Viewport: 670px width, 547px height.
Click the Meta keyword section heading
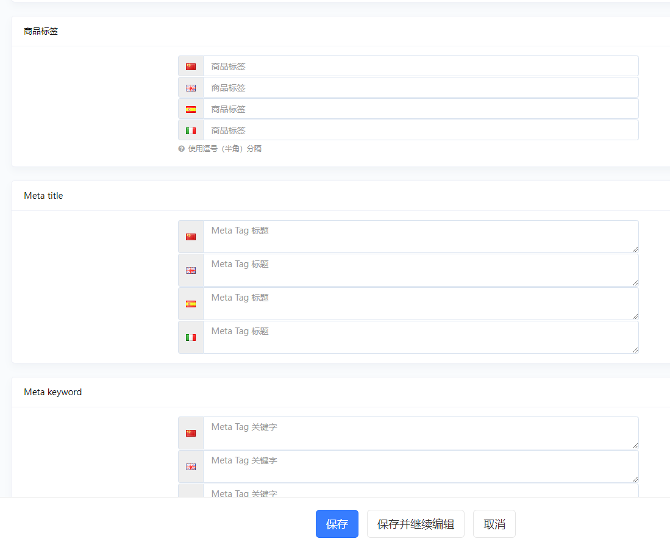tap(53, 392)
